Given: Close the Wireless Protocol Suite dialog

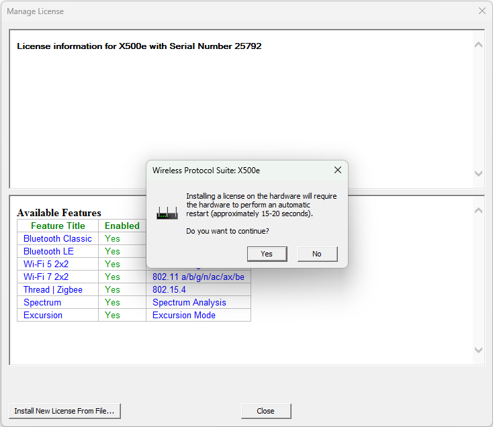Looking at the screenshot, I should click(x=338, y=170).
